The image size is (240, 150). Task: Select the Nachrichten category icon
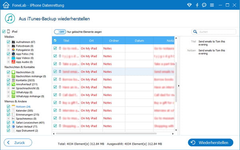click(x=13, y=72)
